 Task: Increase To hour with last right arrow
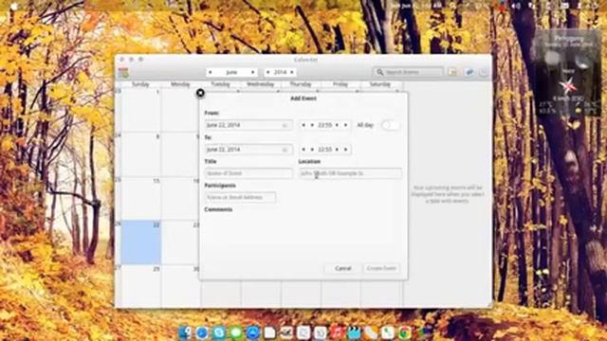[x=345, y=150]
